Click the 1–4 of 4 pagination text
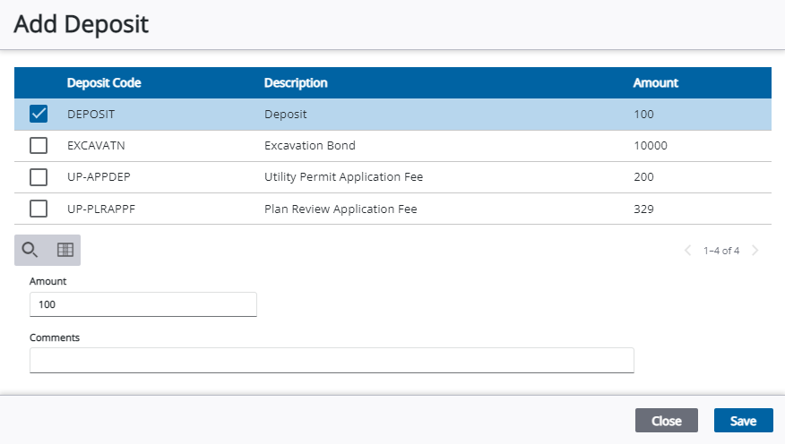 pyautogui.click(x=721, y=251)
